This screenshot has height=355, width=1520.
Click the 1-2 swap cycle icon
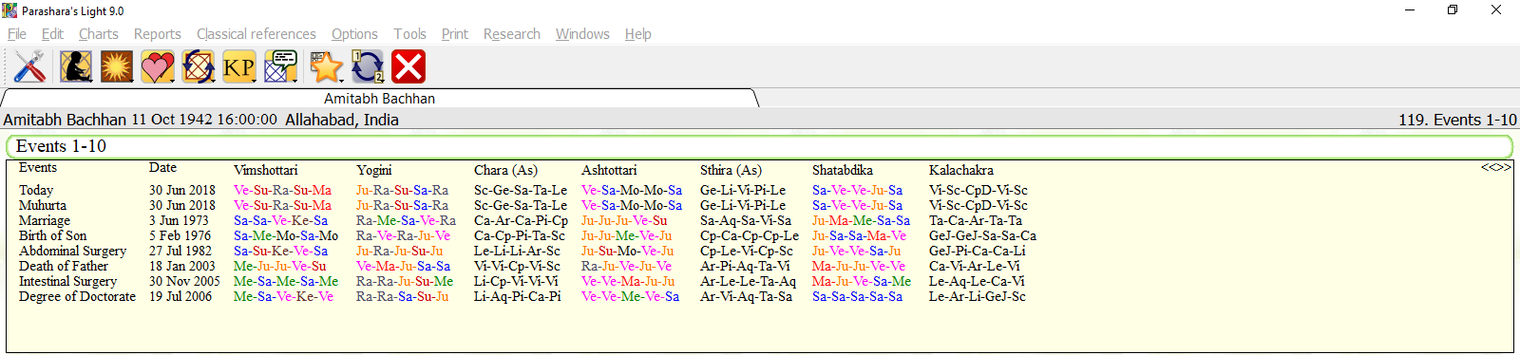pos(368,66)
